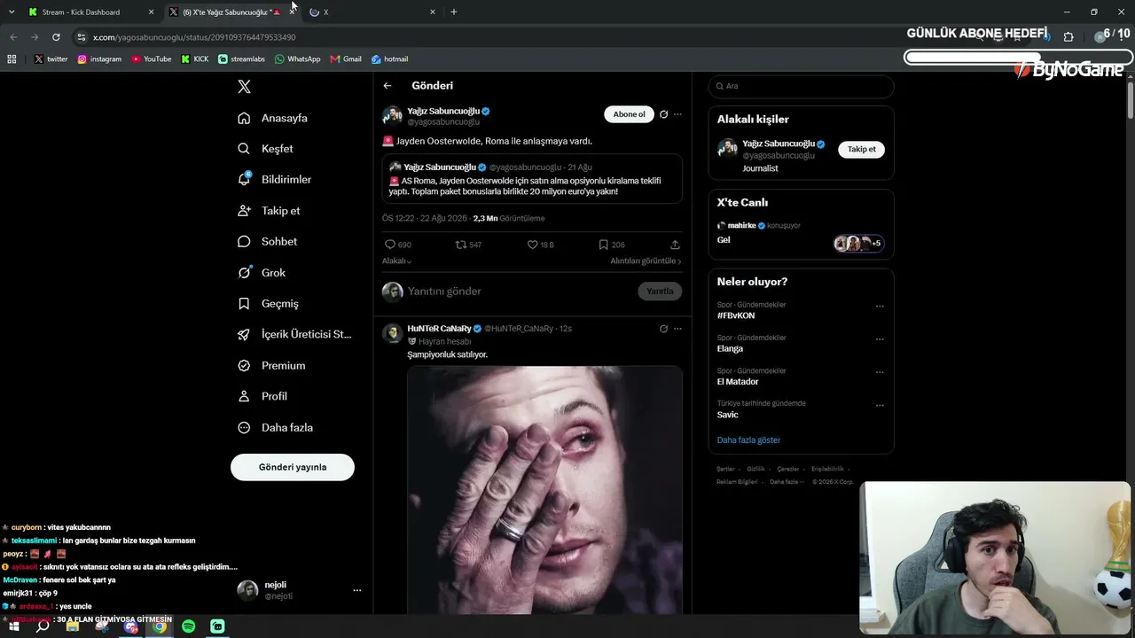1135x638 pixels.
Task: Open more options on Yağız Sabuncuoğlu's post
Action: [x=677, y=114]
